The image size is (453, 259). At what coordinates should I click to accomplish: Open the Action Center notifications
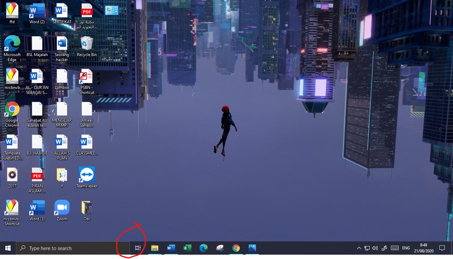click(442, 248)
